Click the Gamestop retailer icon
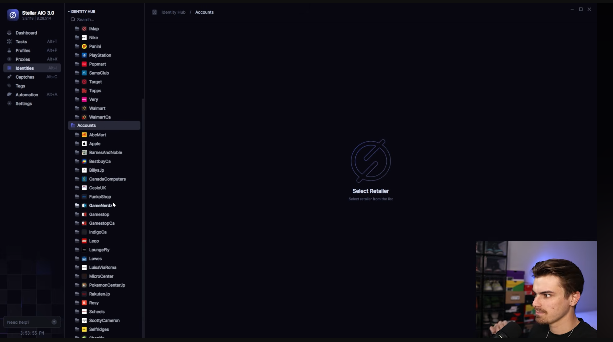613x342 pixels. coord(84,214)
